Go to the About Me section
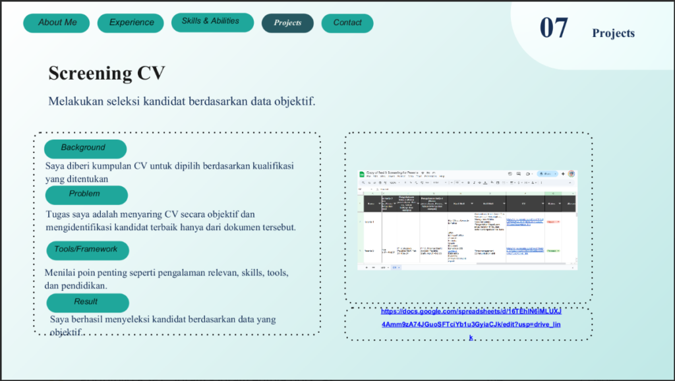The width and height of the screenshot is (675, 381). coord(57,23)
